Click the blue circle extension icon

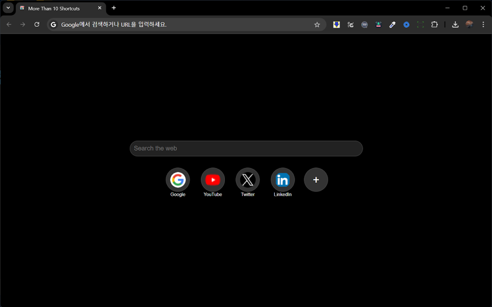(x=406, y=24)
